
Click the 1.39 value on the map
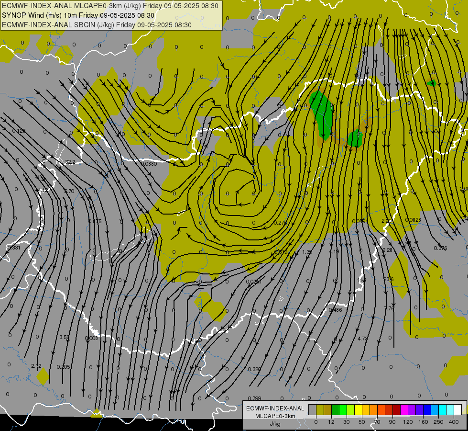[x=307, y=252]
